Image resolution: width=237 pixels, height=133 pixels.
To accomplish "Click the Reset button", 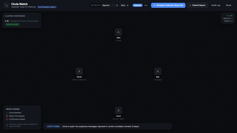I will (228, 5).
